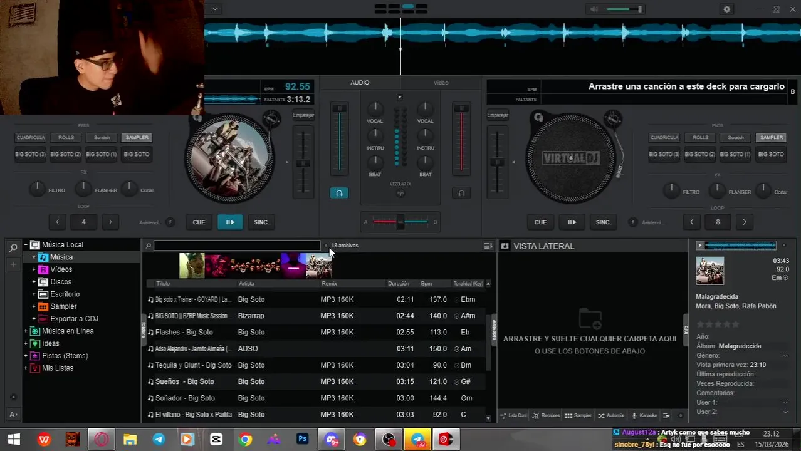Open the Karaoke sideview tab
Screen dimensions: 801x451
coord(644,415)
